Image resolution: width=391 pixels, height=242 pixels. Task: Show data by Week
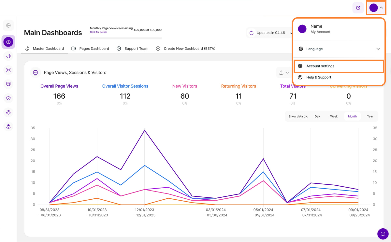click(334, 116)
